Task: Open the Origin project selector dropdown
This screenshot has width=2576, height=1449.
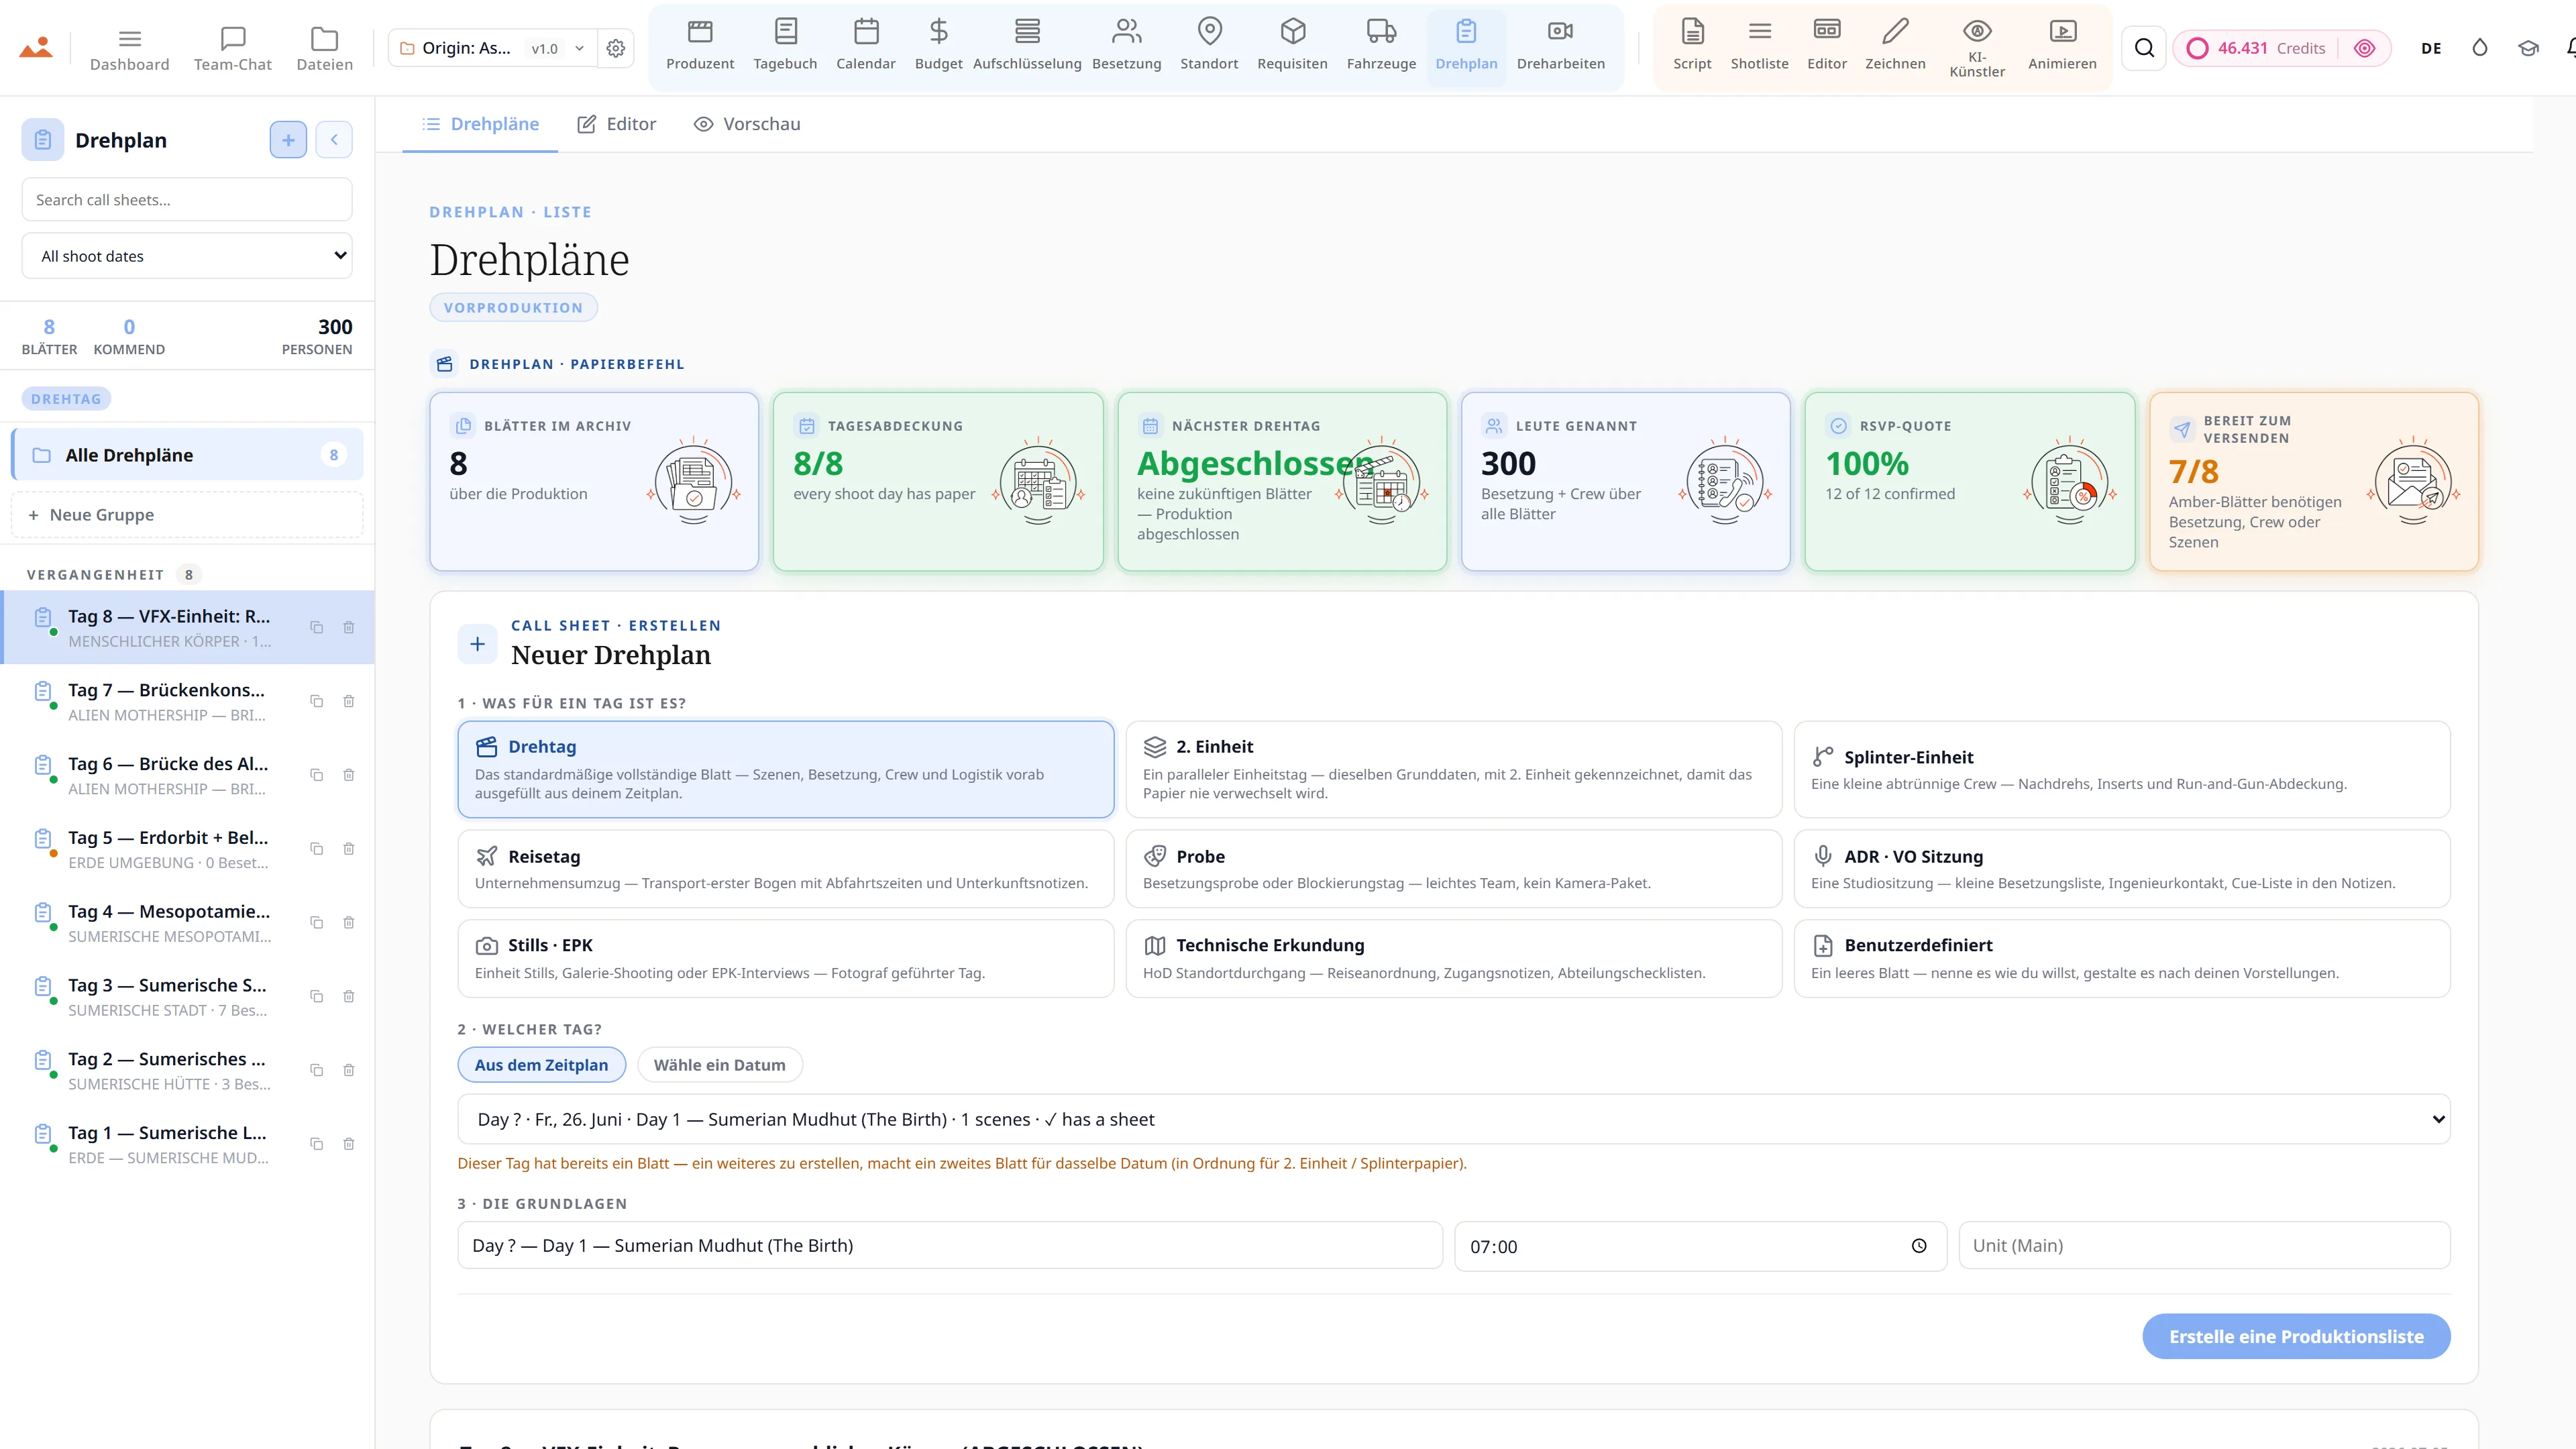Action: 492,48
